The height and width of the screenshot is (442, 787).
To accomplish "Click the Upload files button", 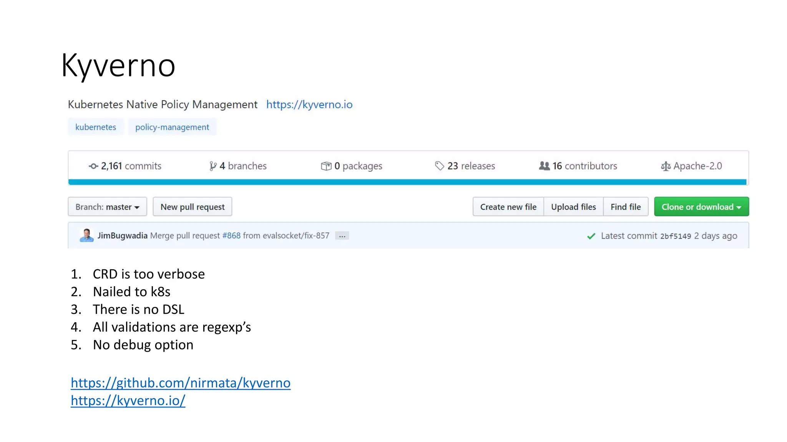I will pos(573,207).
